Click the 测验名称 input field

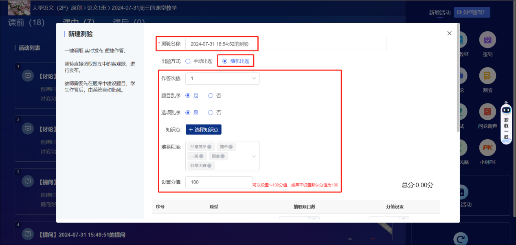tap(285, 44)
